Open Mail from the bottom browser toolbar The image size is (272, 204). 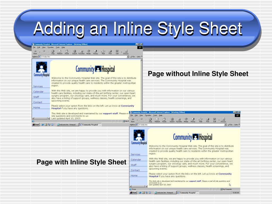pyautogui.click(x=200, y=120)
